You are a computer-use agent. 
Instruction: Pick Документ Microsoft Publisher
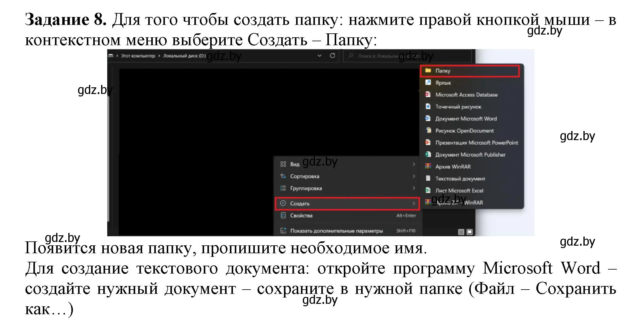(x=470, y=155)
